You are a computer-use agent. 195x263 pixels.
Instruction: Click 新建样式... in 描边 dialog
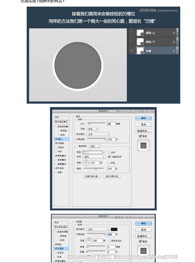(x=144, y=131)
